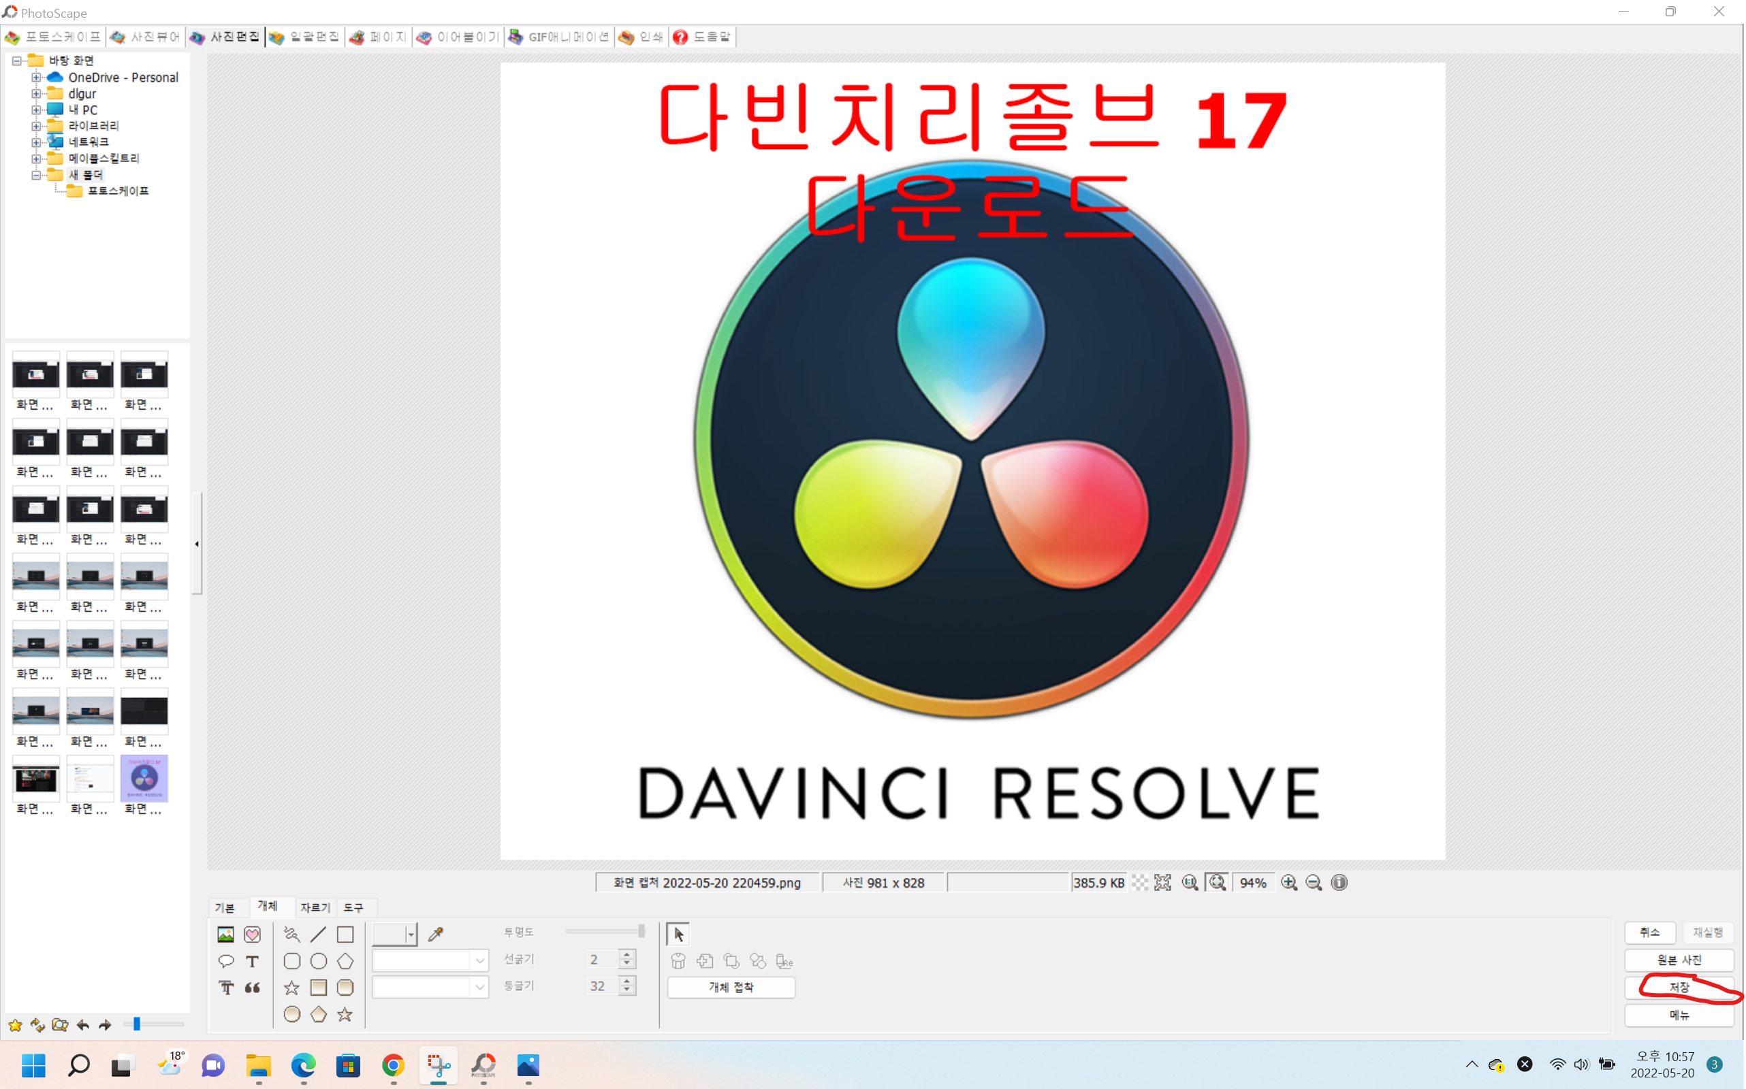1746x1089 pixels.
Task: Select the outlined pentagon shape tool
Action: (345, 961)
